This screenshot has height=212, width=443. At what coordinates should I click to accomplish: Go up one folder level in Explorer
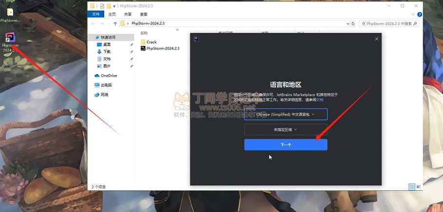[x=115, y=24]
